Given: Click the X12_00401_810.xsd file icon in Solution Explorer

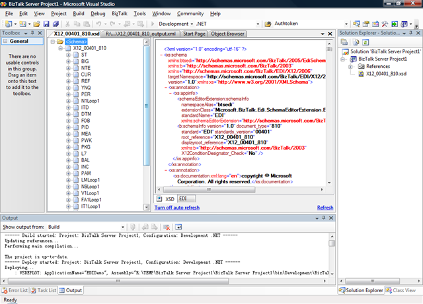Looking at the screenshot, I should [x=361, y=74].
